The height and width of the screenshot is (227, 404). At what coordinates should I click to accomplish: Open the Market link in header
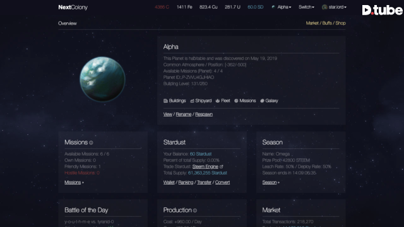[312, 23]
